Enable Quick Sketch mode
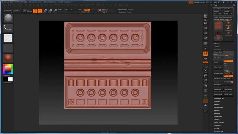The image size is (238, 134). point(28,11)
